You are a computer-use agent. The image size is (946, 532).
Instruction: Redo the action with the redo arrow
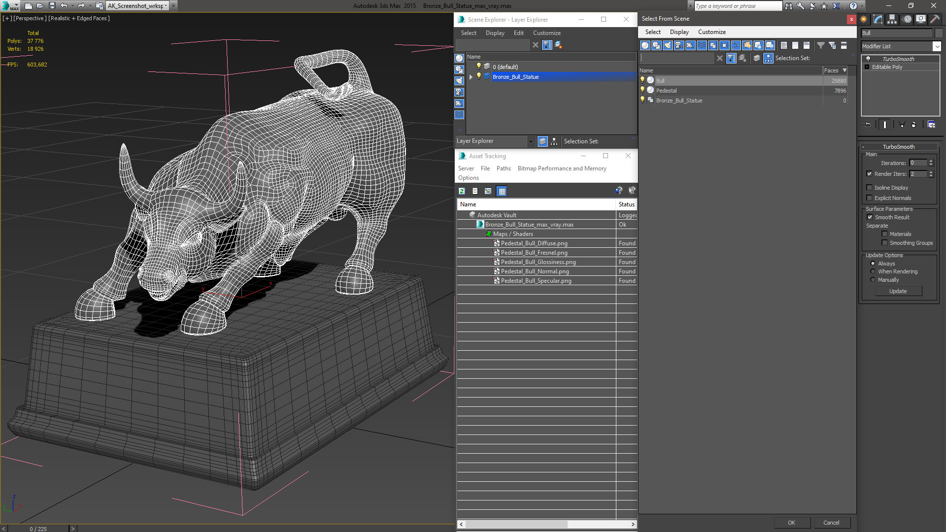(x=81, y=6)
